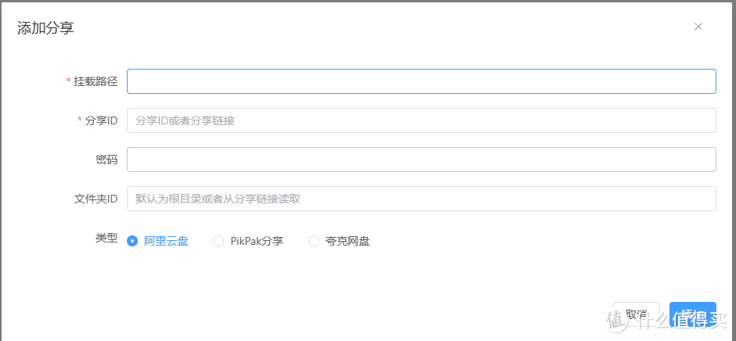This screenshot has height=341, width=736.
Task: Focus the 挂载路径 input field
Action: pos(421,81)
